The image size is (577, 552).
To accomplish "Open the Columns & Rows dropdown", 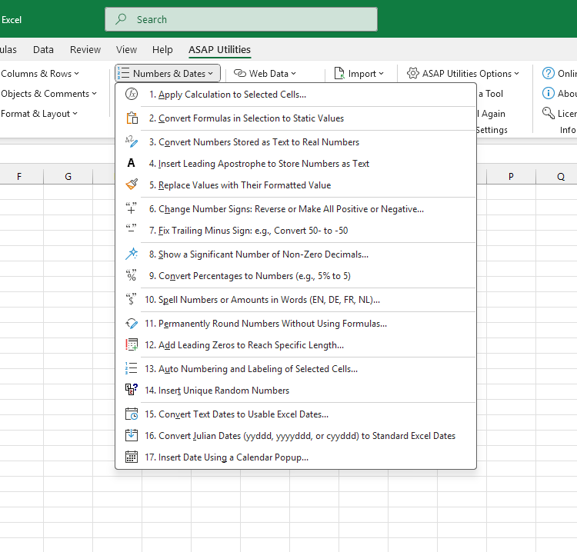I will [41, 74].
